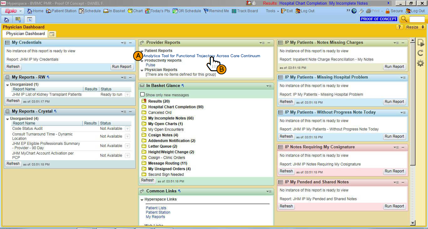Open dropdown arrow for Code Status Audit row
Screen dimensions: 428x229
pyautogui.click(x=127, y=129)
